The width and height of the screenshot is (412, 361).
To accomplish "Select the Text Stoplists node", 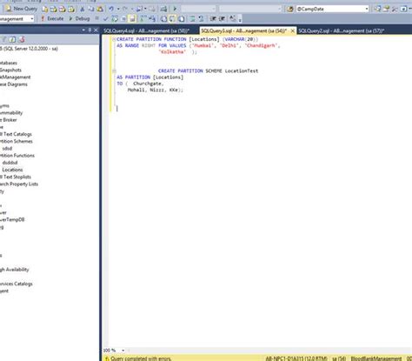I will [x=16, y=177].
